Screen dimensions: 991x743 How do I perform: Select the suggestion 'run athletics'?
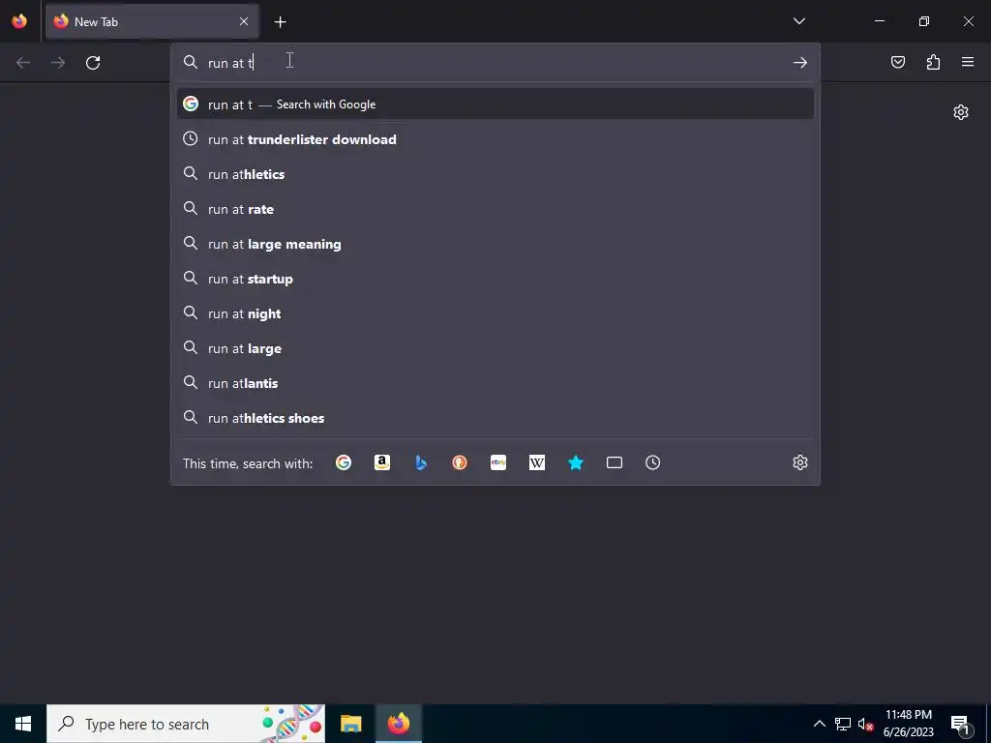(x=495, y=174)
